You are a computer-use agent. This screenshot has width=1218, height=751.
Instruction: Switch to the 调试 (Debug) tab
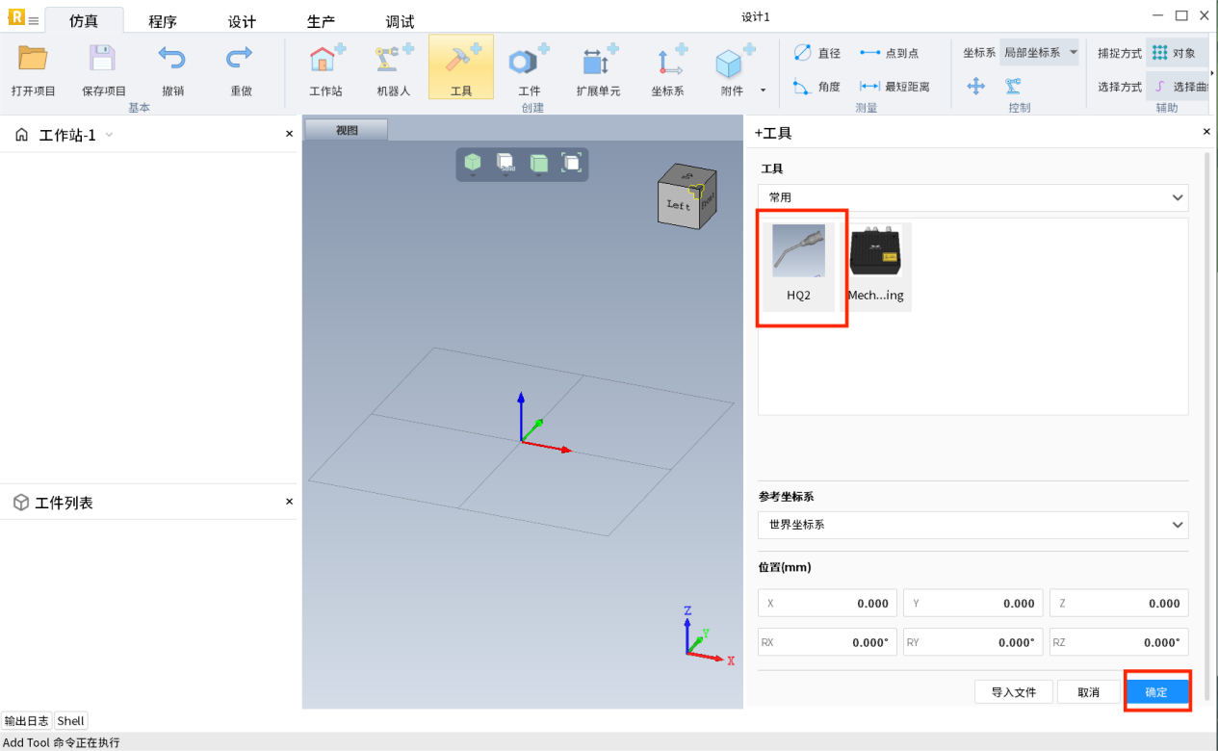coord(400,21)
